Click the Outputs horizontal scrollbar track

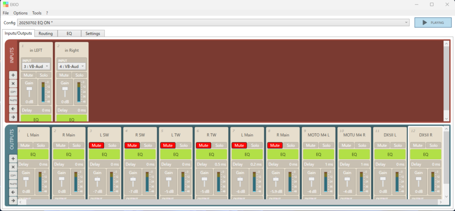tap(232, 202)
